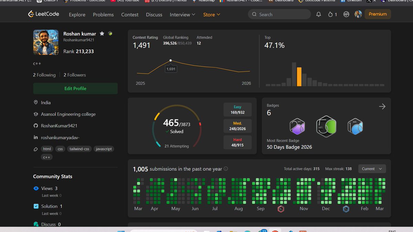Expand the Interview dropdown in the navbar
Screen dimensions: 413x232
tap(182, 14)
